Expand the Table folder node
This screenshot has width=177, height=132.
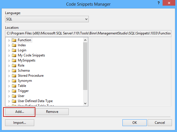(9, 86)
